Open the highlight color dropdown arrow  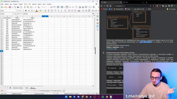[43, 11]
